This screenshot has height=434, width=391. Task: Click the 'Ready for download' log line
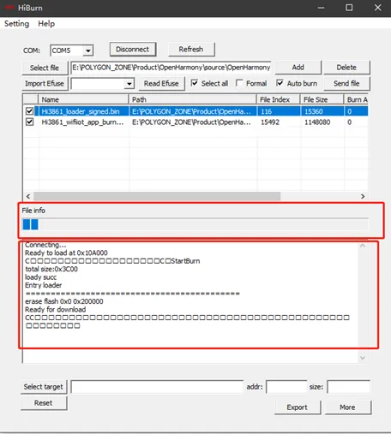(x=56, y=310)
